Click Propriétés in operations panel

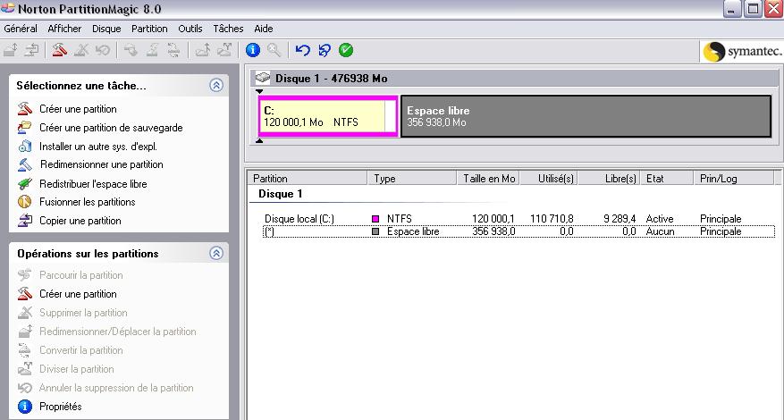(61, 407)
